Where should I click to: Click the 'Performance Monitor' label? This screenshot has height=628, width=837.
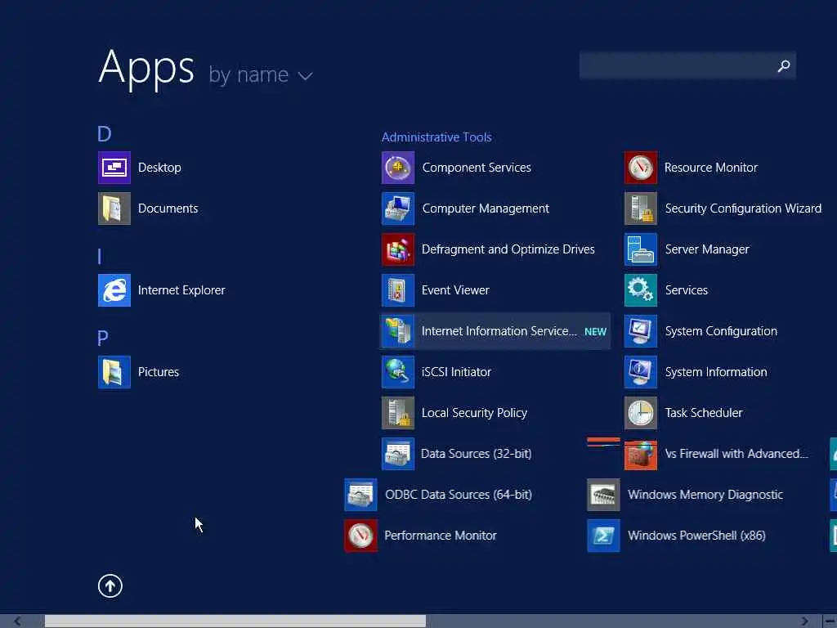click(x=441, y=535)
